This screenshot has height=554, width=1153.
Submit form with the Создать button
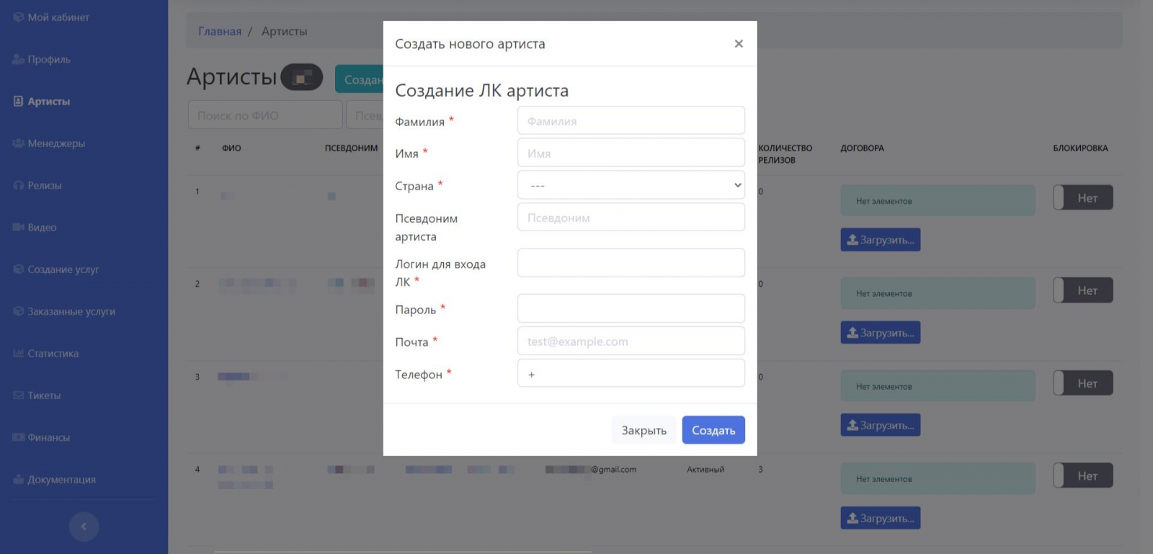(x=713, y=430)
